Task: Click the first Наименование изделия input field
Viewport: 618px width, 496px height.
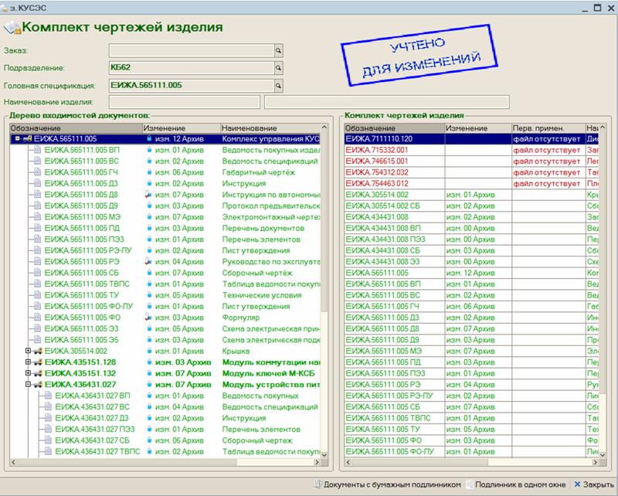Action: [185, 101]
